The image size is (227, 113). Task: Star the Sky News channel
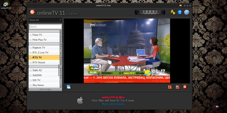click(30, 85)
